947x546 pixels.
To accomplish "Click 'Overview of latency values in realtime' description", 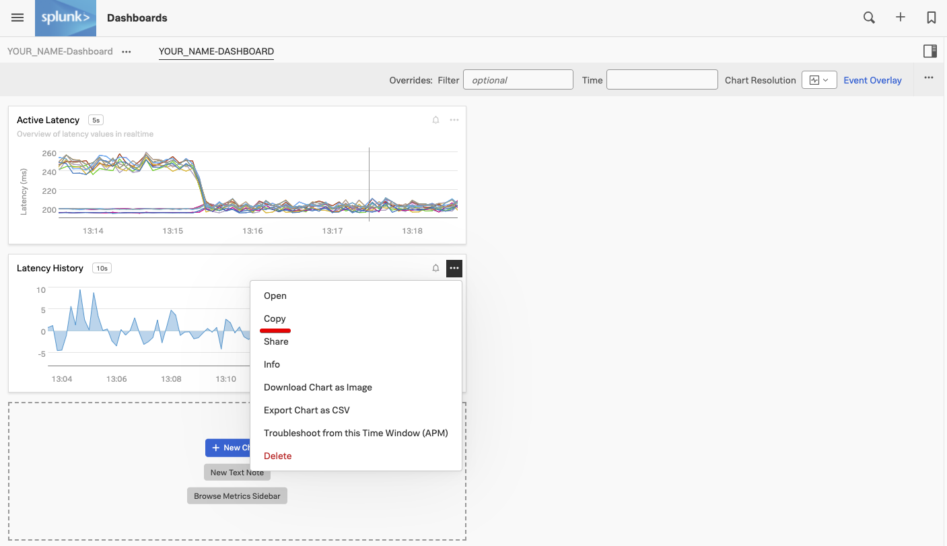I will tap(85, 134).
